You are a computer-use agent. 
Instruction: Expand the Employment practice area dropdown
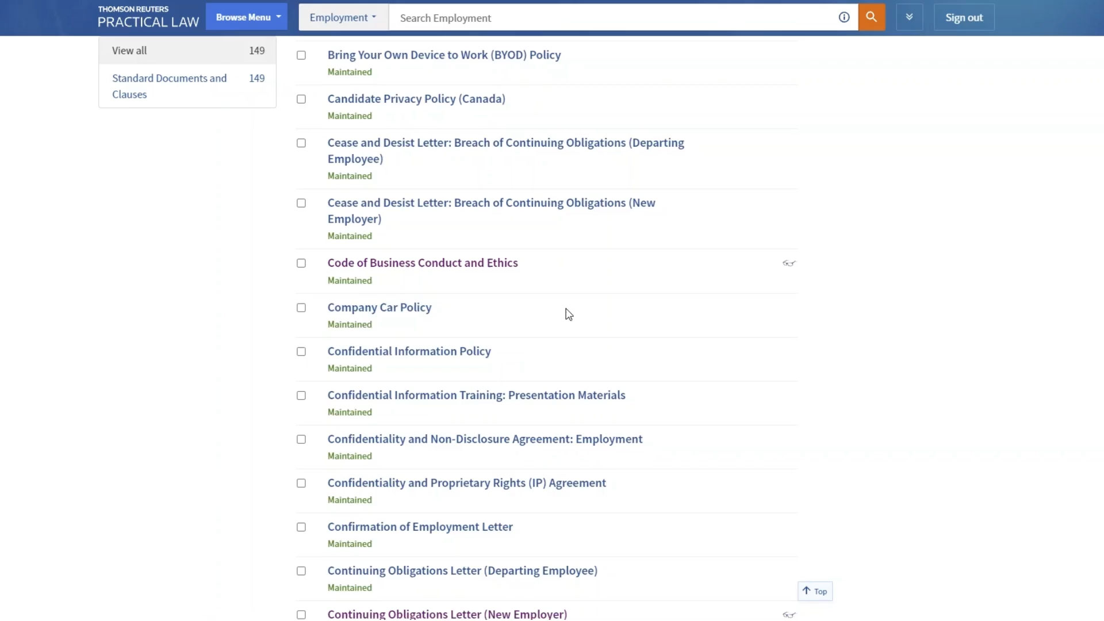click(343, 17)
